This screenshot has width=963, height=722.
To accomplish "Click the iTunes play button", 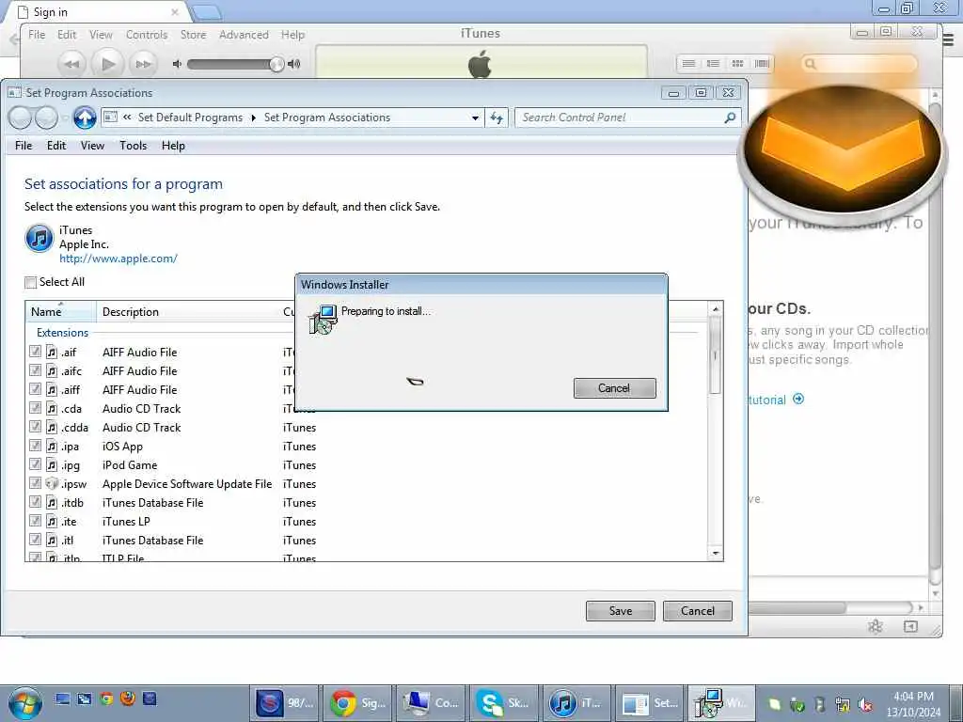I will 108,63.
